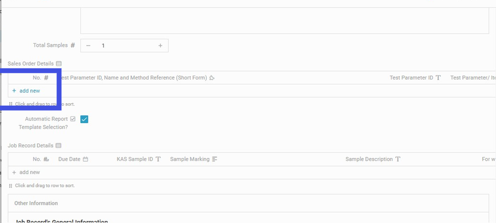
Task: Click the Job Record 'Click and drag to row to sort' hint
Action: tap(45, 186)
